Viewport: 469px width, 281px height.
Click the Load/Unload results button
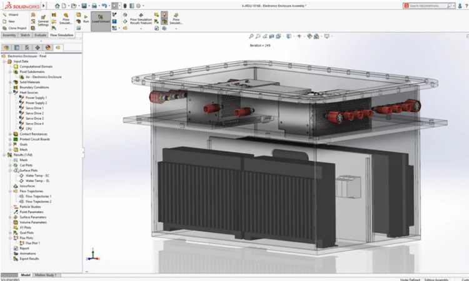pyautogui.click(x=100, y=20)
